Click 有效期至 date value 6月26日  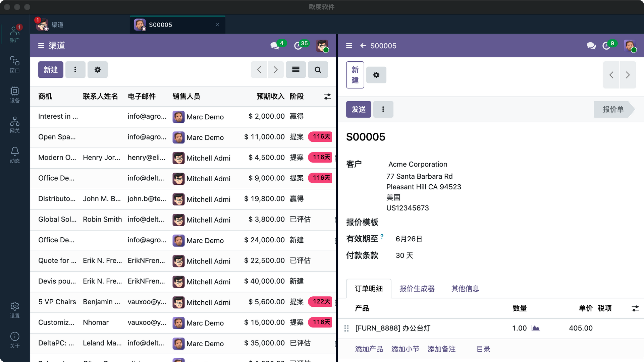(x=409, y=239)
